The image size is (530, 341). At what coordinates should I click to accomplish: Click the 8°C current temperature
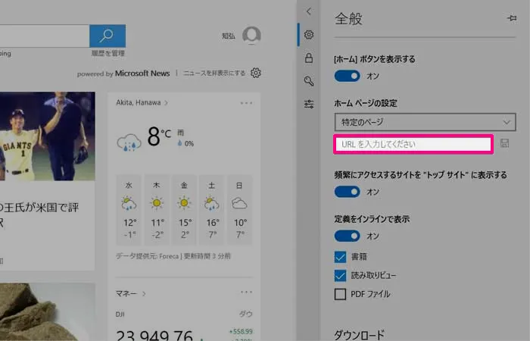point(159,136)
